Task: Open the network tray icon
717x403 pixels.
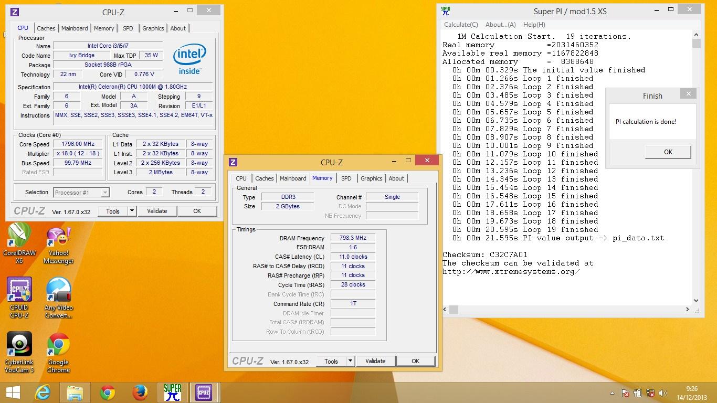Action: tap(650, 393)
